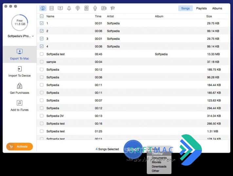The height and width of the screenshot is (176, 233).
Task: Uncheck the checkbox for song 4
Action: tap(42, 46)
